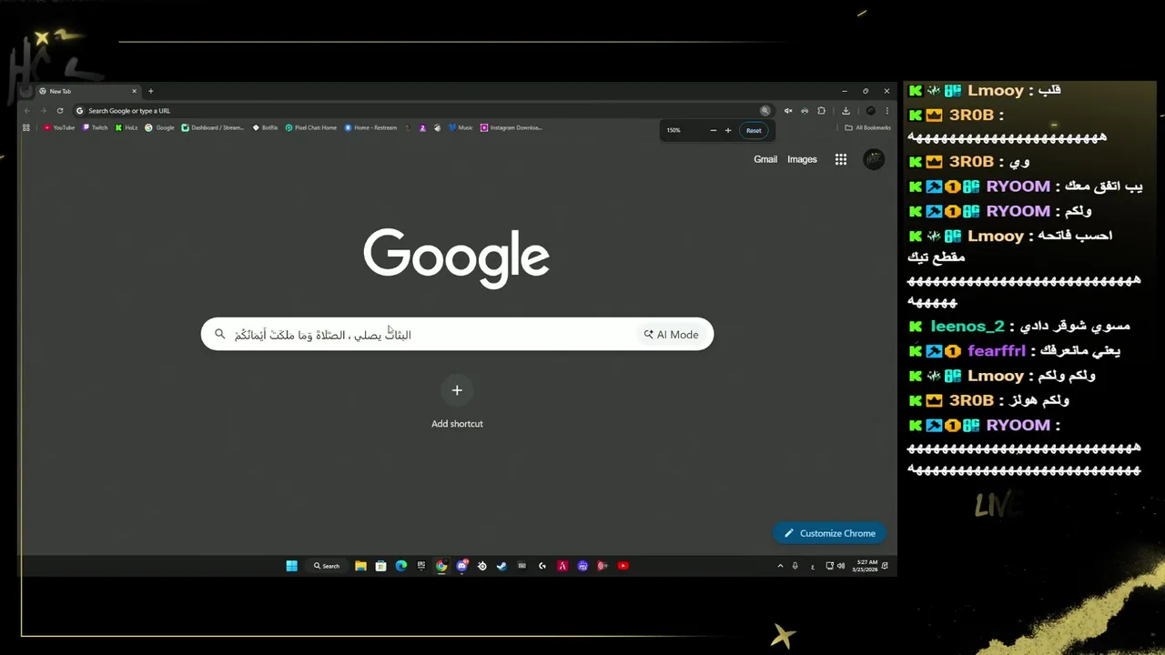
Task: Open the Google apps grid icon
Action: [841, 159]
